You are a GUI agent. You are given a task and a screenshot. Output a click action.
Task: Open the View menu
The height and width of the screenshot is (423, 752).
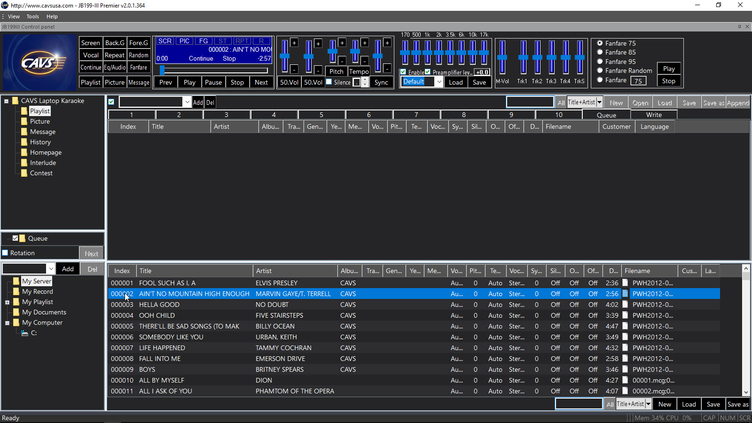coord(14,16)
